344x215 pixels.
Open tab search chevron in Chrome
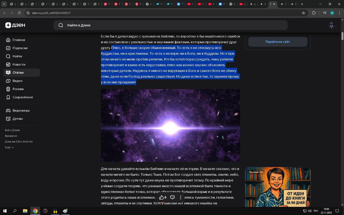(x=4, y=4)
